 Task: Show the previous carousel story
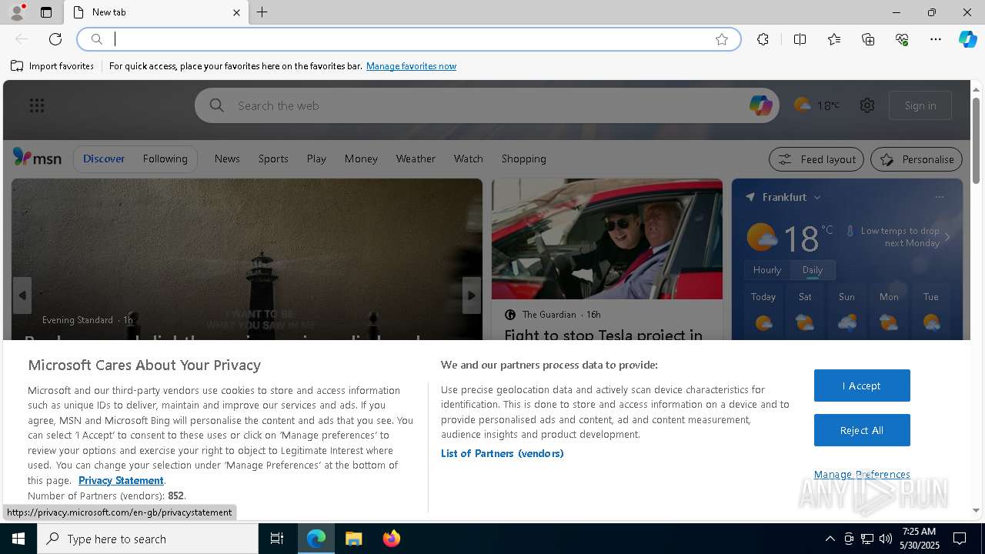[x=22, y=295]
